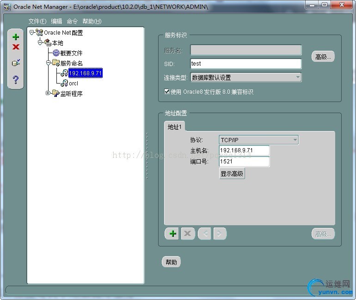356x300 pixels.
Task: Open the 编辑 menu
Action: coord(56,21)
